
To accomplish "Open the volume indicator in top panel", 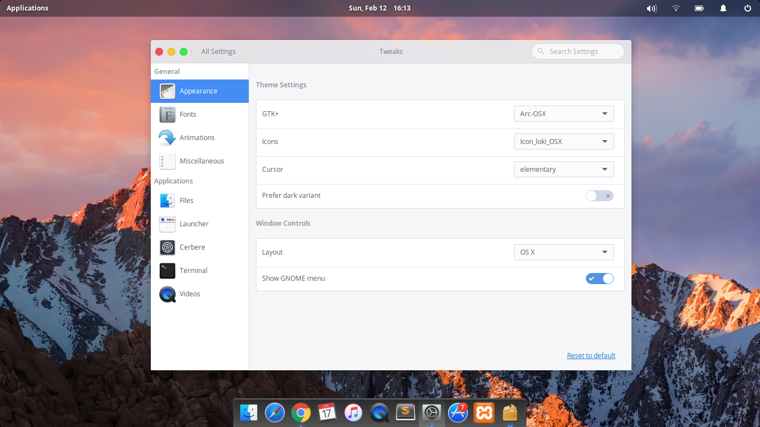I will [652, 8].
